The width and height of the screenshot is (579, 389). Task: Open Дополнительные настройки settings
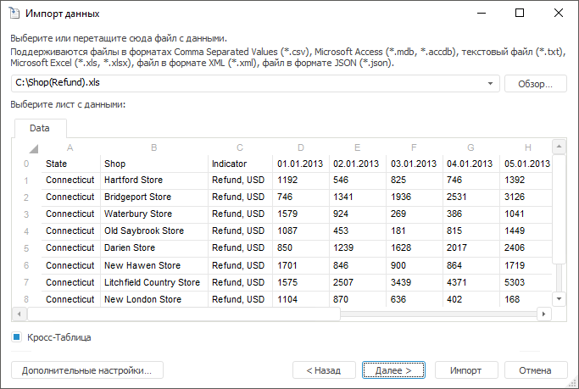pos(86,370)
